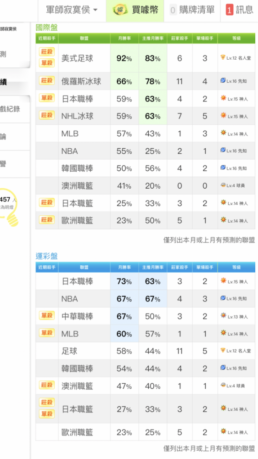Click the 名人堂 level icon for 美式足球
The image size is (258, 459).
[223, 58]
